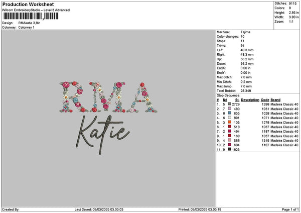Screen dimensions: 301x213
Task: Choose the light pink swatch for stop 9
Action: coord(229,141)
